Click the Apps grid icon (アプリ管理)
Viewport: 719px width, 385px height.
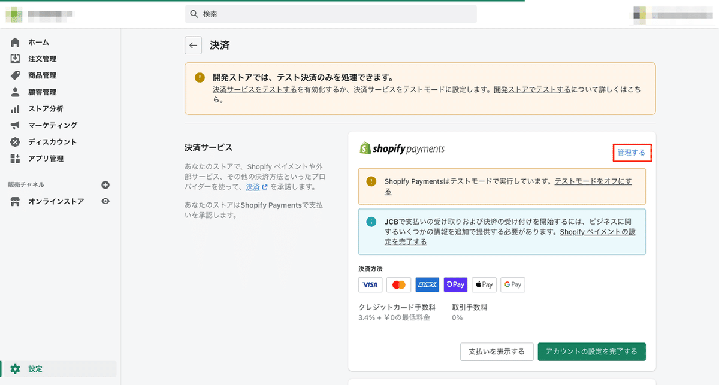click(x=15, y=159)
